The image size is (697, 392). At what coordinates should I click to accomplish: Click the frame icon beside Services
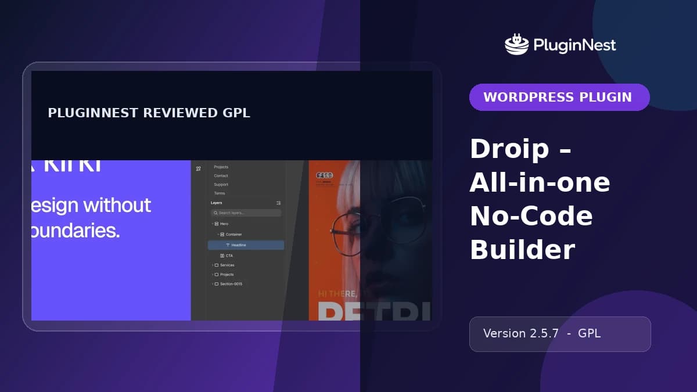tap(217, 265)
